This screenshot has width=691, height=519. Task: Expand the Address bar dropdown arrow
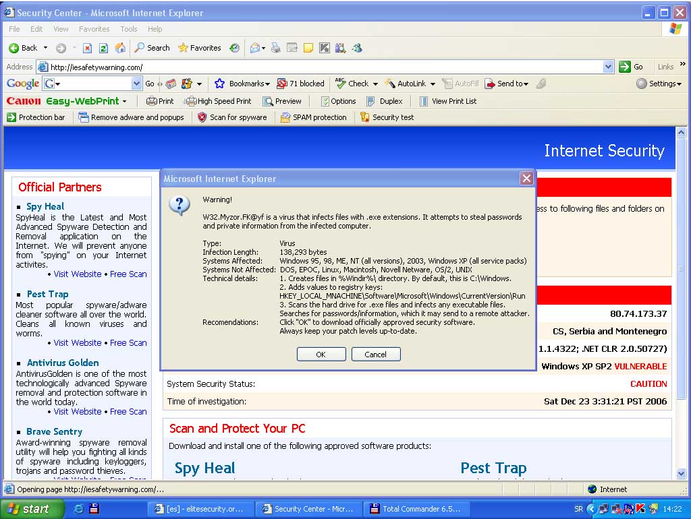point(608,67)
